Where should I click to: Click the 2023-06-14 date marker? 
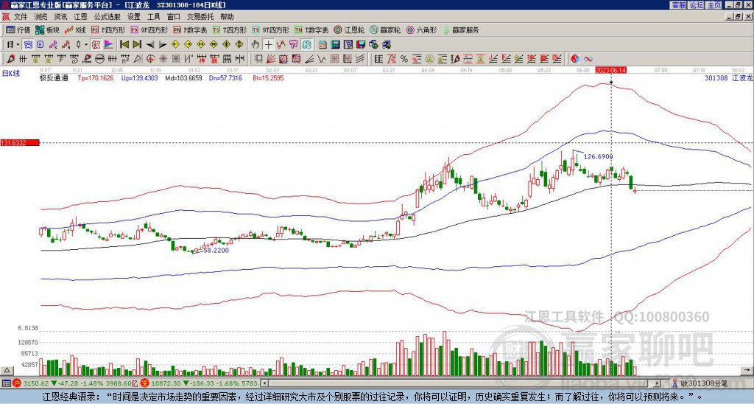click(610, 70)
